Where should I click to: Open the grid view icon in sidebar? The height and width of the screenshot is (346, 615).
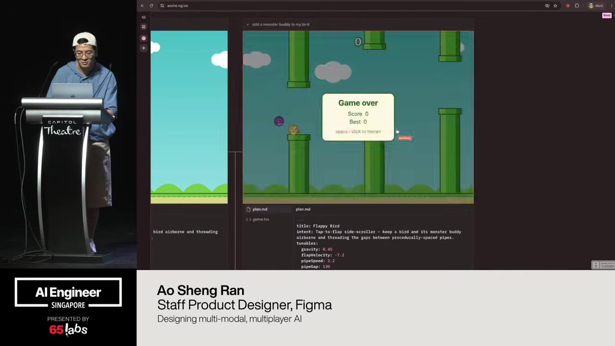click(144, 27)
